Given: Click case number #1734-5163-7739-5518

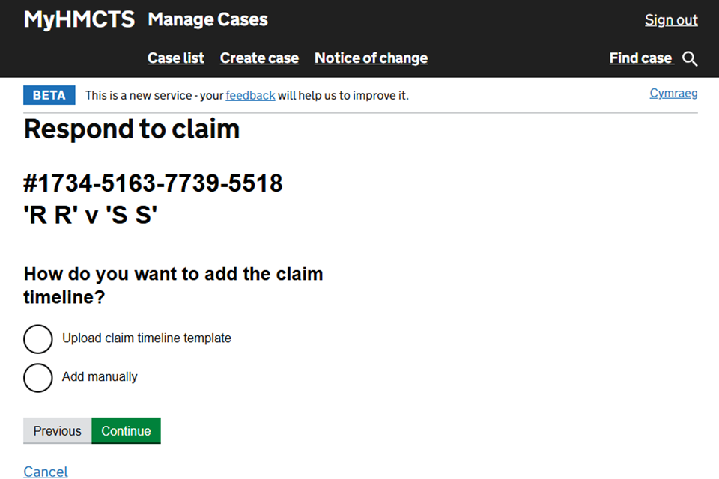Looking at the screenshot, I should tap(154, 183).
